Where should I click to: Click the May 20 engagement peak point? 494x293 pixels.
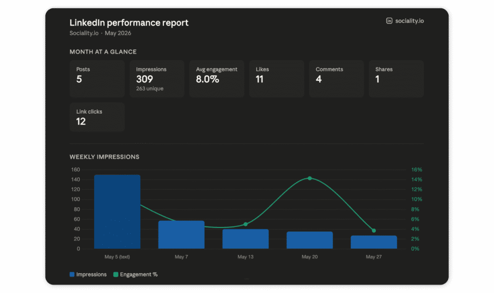click(310, 178)
